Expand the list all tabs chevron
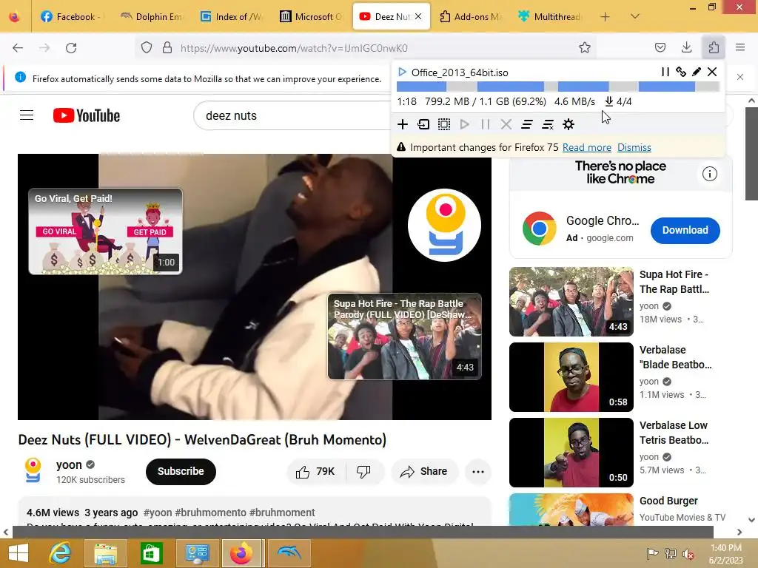This screenshot has height=568, width=758. pos(635,16)
